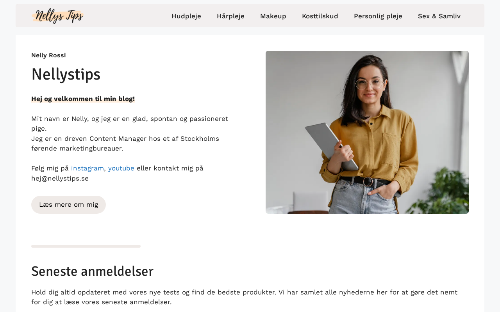The width and height of the screenshot is (500, 312).
Task: Open the Kosttilskud category
Action: [x=320, y=16]
